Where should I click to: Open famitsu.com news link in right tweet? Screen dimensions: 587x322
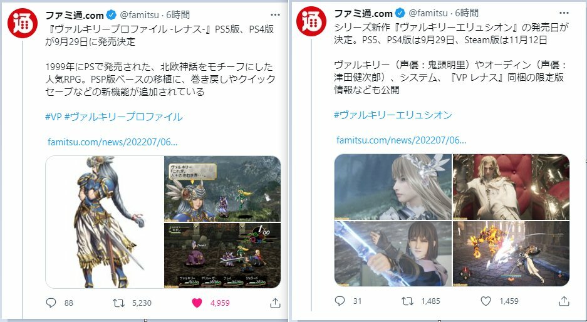402,140
